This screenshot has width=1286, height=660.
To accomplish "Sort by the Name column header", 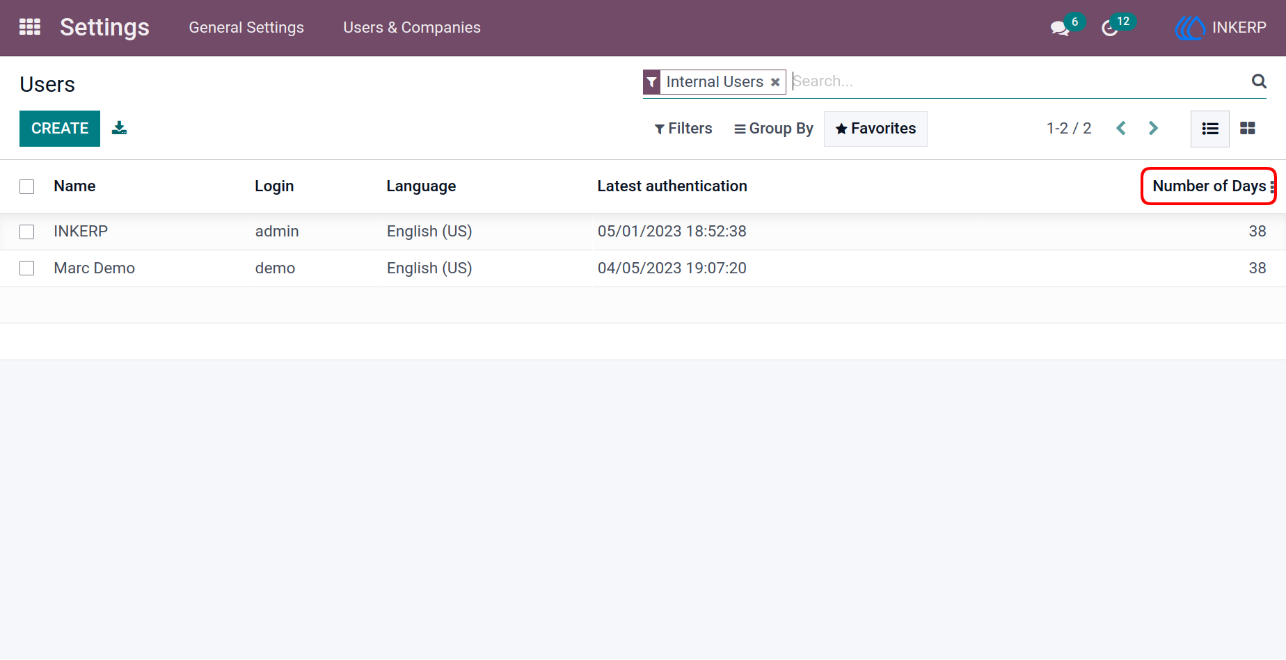I will [x=74, y=186].
